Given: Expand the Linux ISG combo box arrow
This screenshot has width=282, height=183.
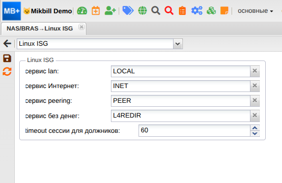Looking at the screenshot, I should (177, 44).
